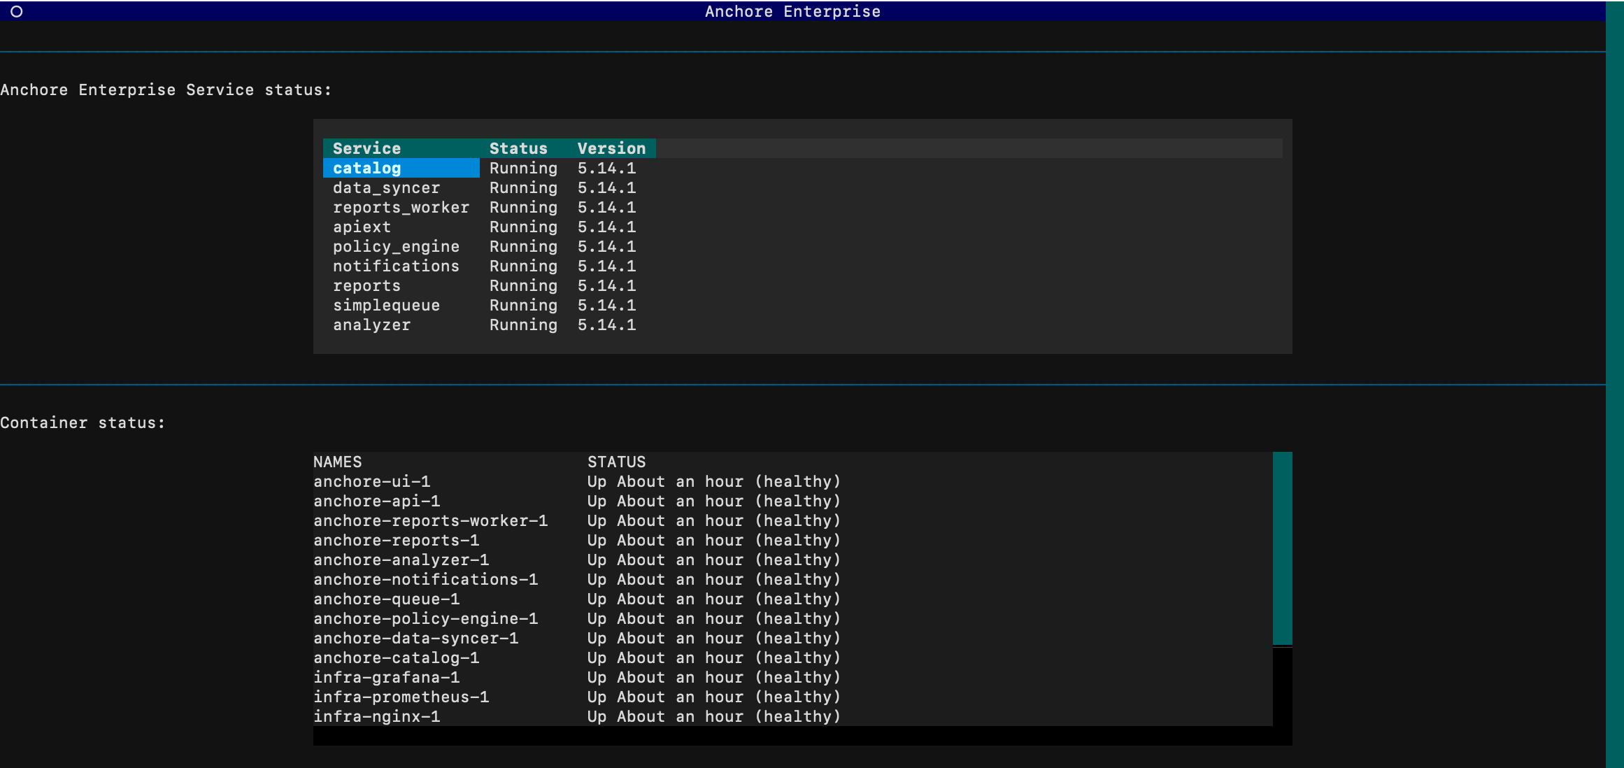Screen dimensions: 1624x768
Task: Click the infra-grafana-1 container entry
Action: click(x=386, y=677)
